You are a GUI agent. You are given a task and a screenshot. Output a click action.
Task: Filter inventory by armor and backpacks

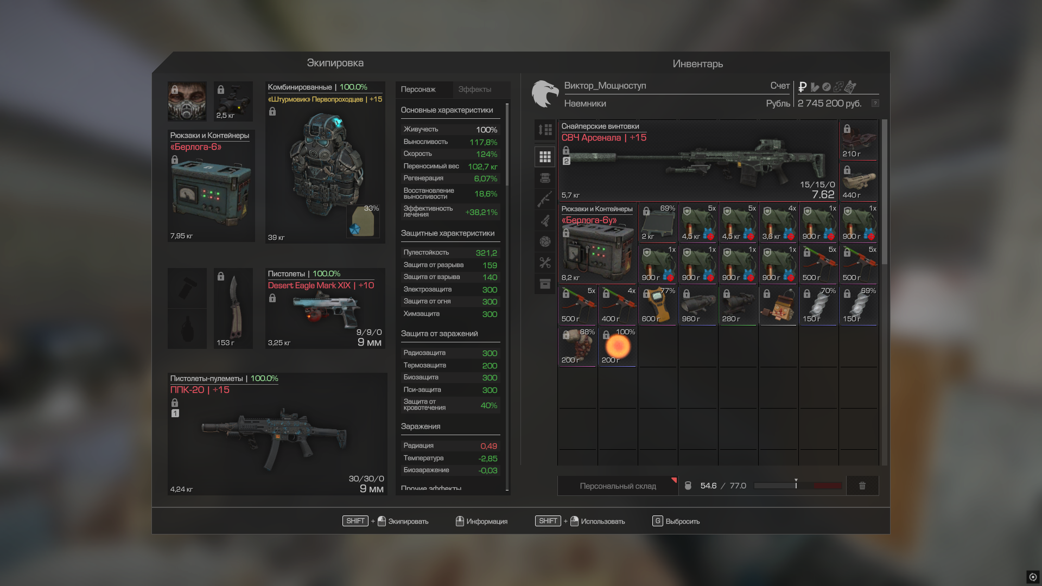click(545, 178)
